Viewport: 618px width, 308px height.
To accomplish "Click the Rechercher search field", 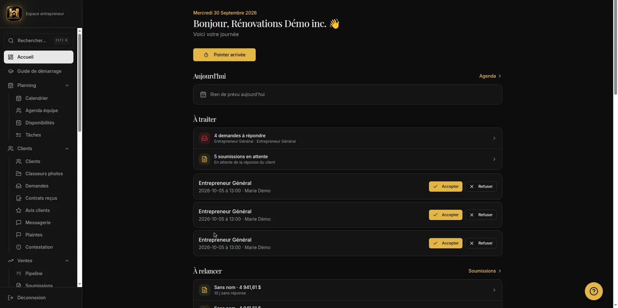I will coord(39,40).
